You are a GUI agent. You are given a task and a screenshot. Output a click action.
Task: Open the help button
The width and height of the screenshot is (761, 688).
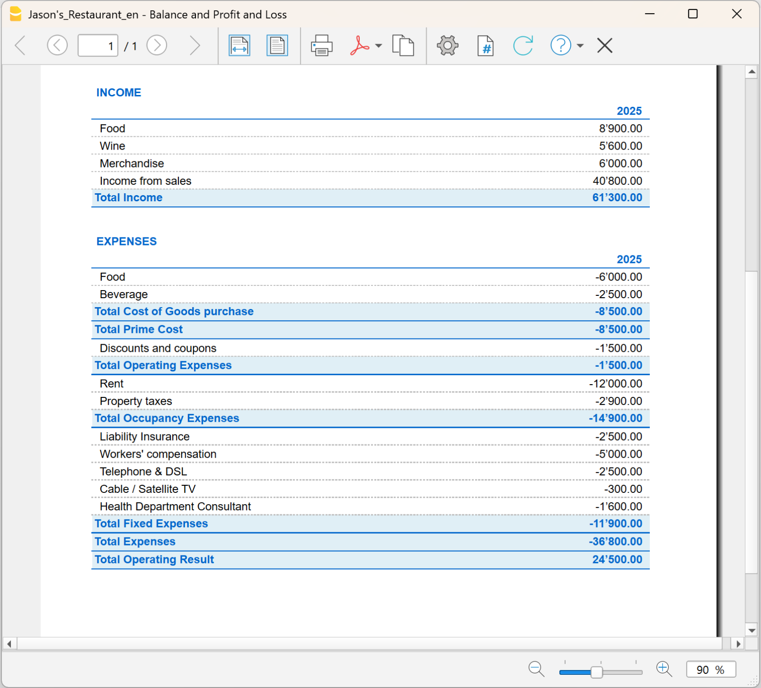[x=560, y=46]
